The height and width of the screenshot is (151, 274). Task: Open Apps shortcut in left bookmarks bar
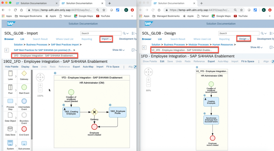[x=7, y=16]
